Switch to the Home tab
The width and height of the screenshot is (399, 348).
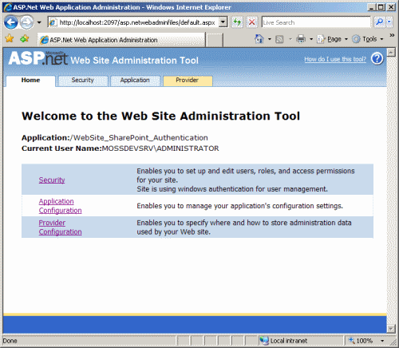[30, 81]
